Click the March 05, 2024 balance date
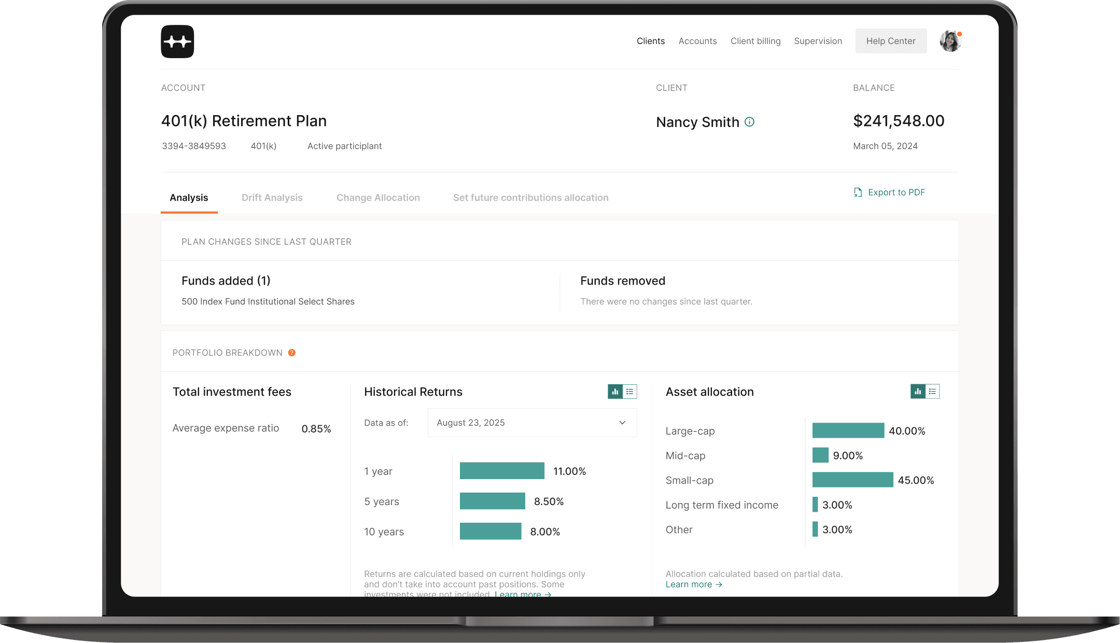The height and width of the screenshot is (643, 1120). click(885, 146)
